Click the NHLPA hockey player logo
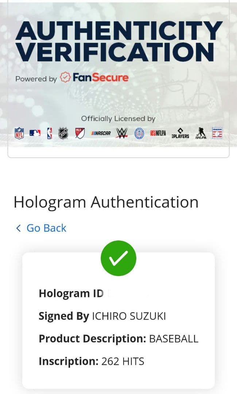 coord(201,133)
